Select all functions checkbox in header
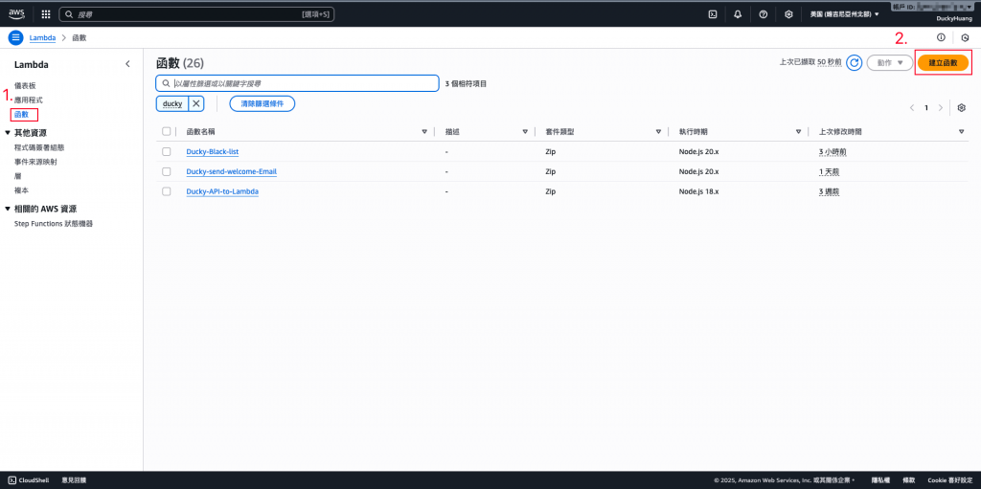981x489 pixels. 166,131
